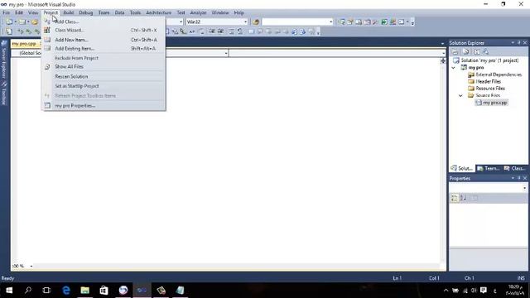Open the Architecture menu
This screenshot has width=530, height=298.
click(x=158, y=12)
